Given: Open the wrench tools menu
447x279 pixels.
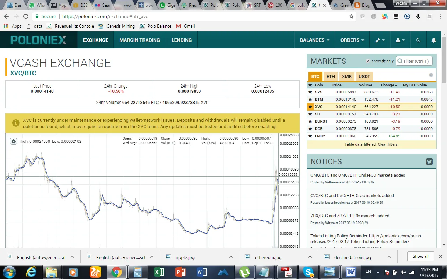Looking at the screenshot, I should tap(380, 40).
